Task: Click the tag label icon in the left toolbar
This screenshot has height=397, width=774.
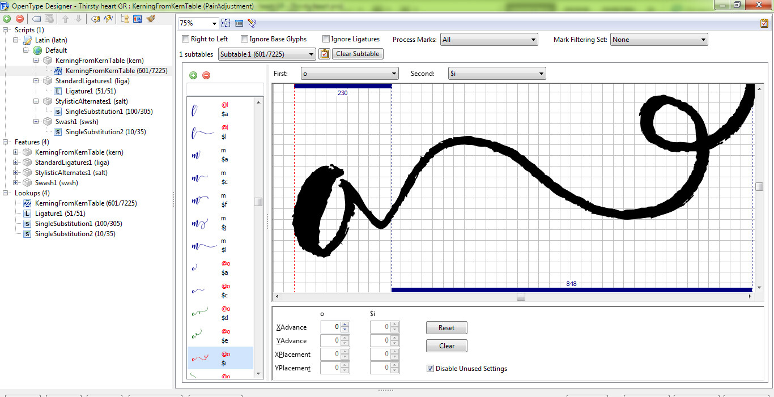Action: [x=36, y=19]
